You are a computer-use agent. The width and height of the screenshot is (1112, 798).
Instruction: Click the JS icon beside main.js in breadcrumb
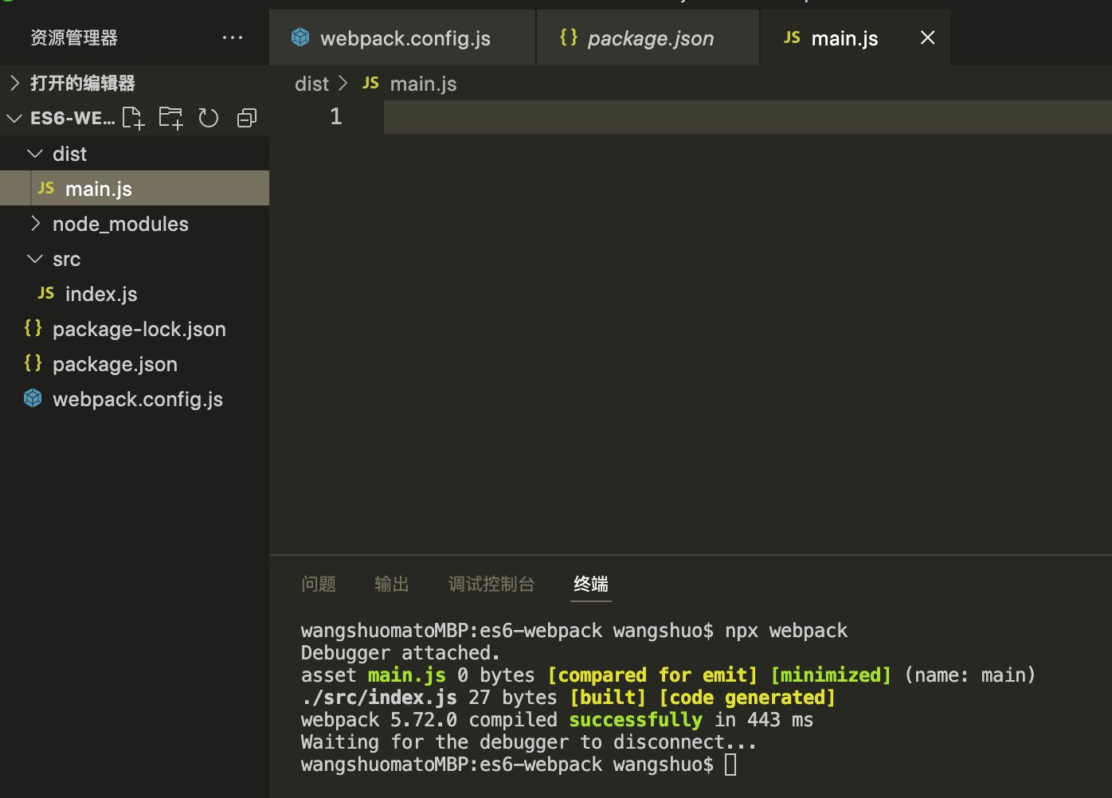click(x=370, y=83)
